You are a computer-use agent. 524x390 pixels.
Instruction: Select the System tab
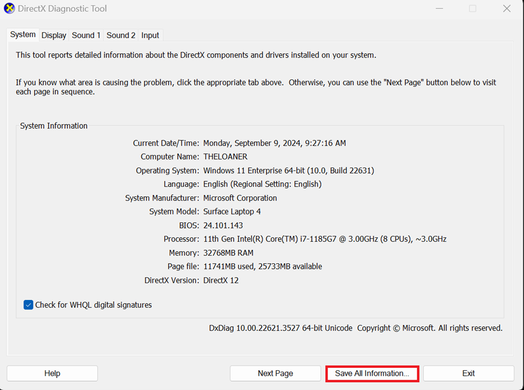pos(23,35)
